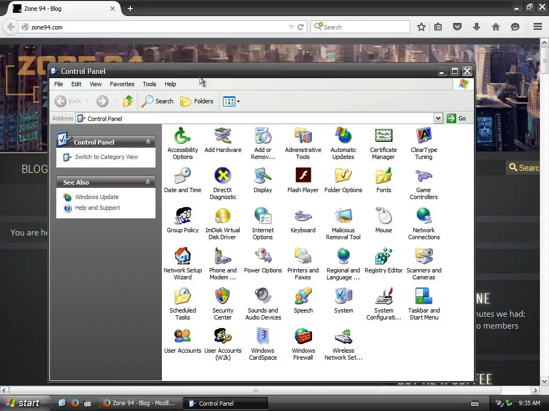This screenshot has width=549, height=411.
Task: Open User Accounts (W2k) icon
Action: coord(222,344)
